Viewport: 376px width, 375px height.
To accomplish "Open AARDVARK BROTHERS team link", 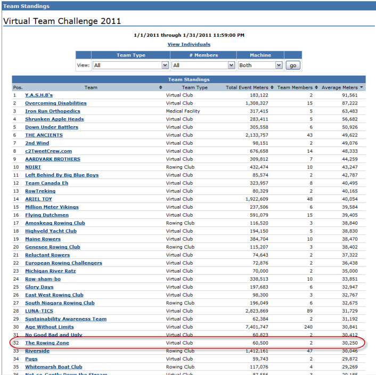I will 53,159.
